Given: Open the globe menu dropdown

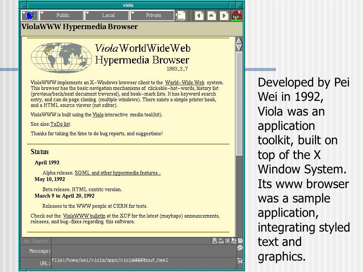Looking at the screenshot, I should pos(30,15).
